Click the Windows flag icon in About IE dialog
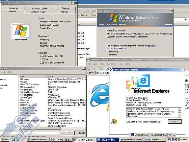The image size is (189, 142). pos(114,121)
